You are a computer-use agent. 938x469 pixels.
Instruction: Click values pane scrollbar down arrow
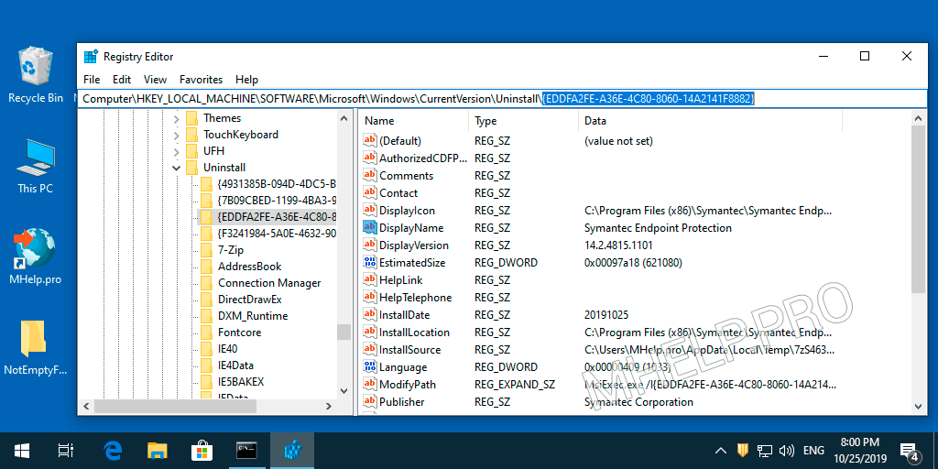click(920, 406)
